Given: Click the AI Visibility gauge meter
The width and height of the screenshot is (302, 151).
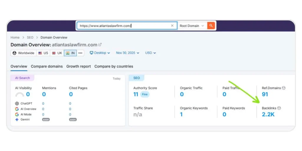Looking at the screenshot, I should point(20,95).
